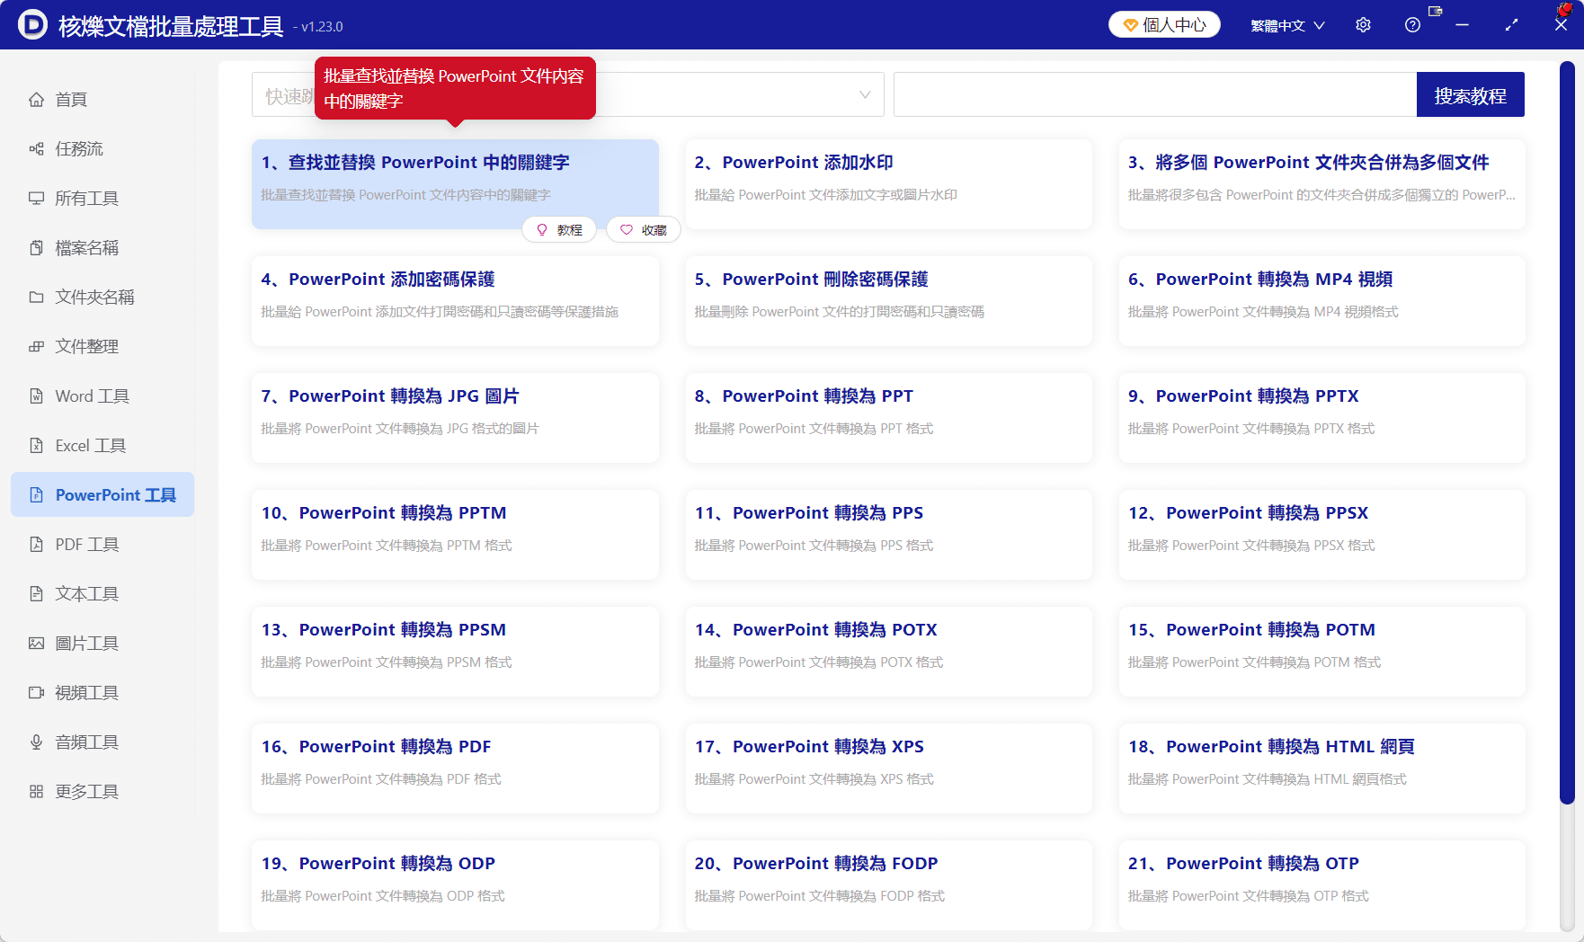Click the video camera icon beside 視頻工具

(36, 693)
